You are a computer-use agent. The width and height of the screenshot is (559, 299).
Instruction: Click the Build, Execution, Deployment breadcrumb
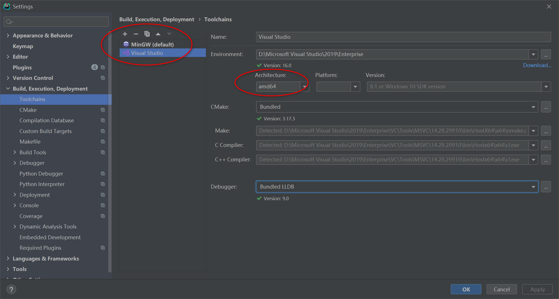pos(157,19)
